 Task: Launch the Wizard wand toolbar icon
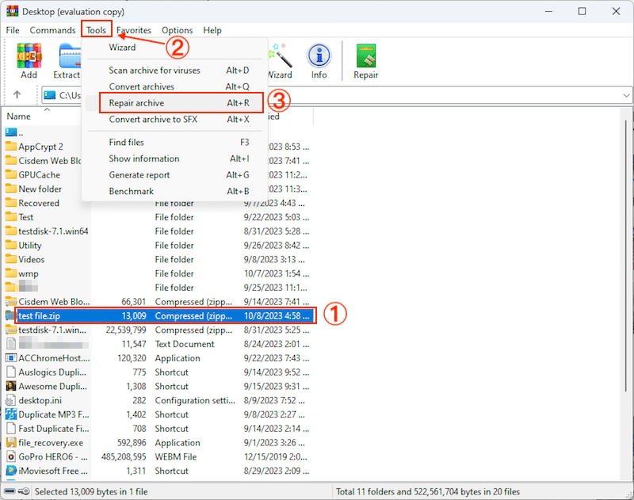point(279,60)
